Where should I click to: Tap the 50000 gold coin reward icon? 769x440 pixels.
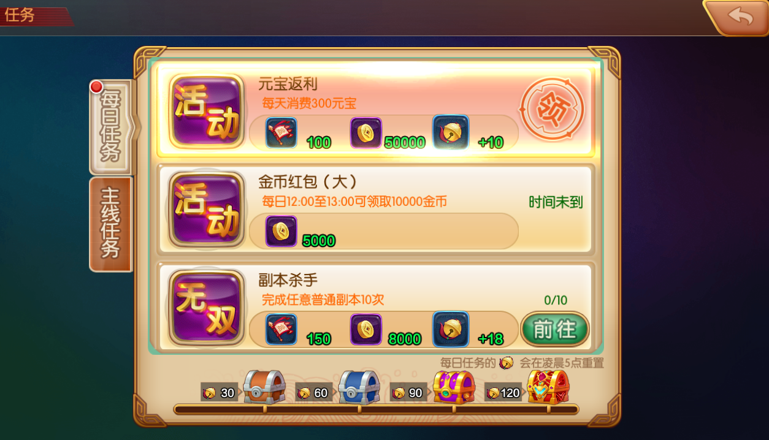coord(366,133)
